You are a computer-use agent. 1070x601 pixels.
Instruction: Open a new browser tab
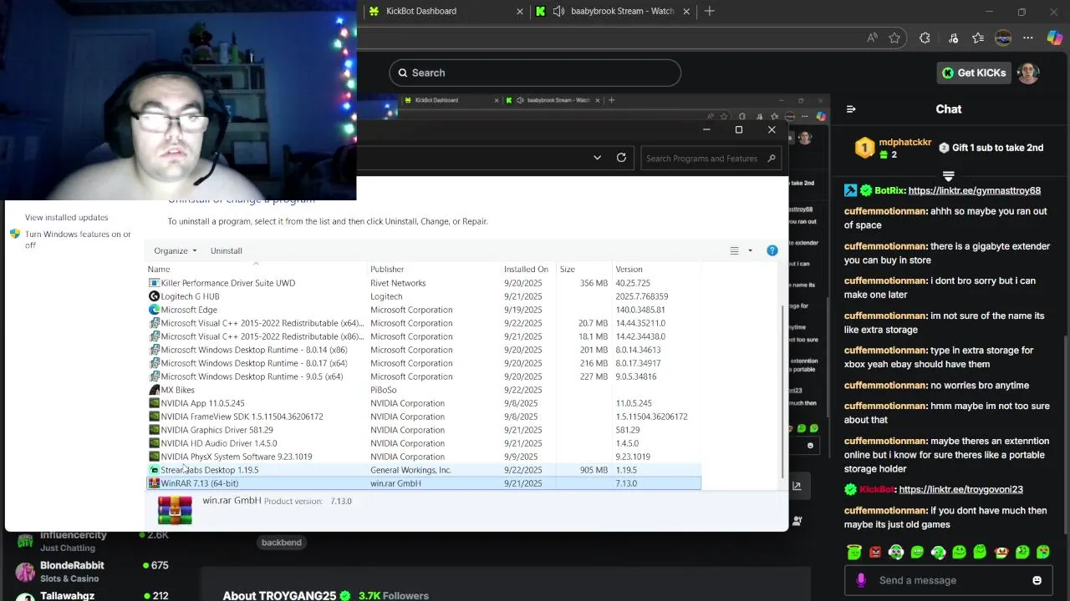[x=710, y=11]
